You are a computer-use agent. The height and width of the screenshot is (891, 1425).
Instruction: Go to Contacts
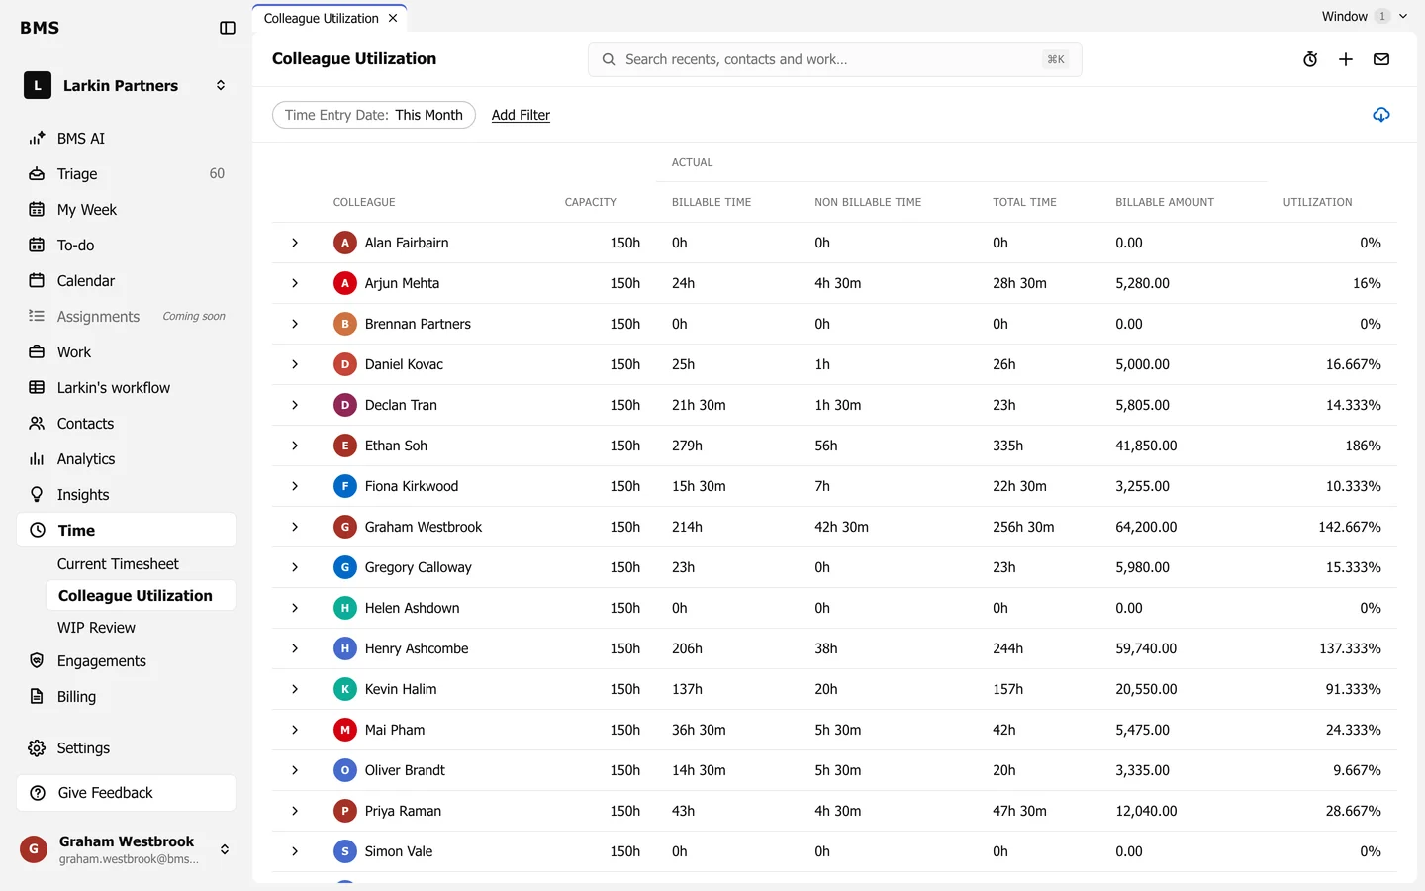click(127, 424)
